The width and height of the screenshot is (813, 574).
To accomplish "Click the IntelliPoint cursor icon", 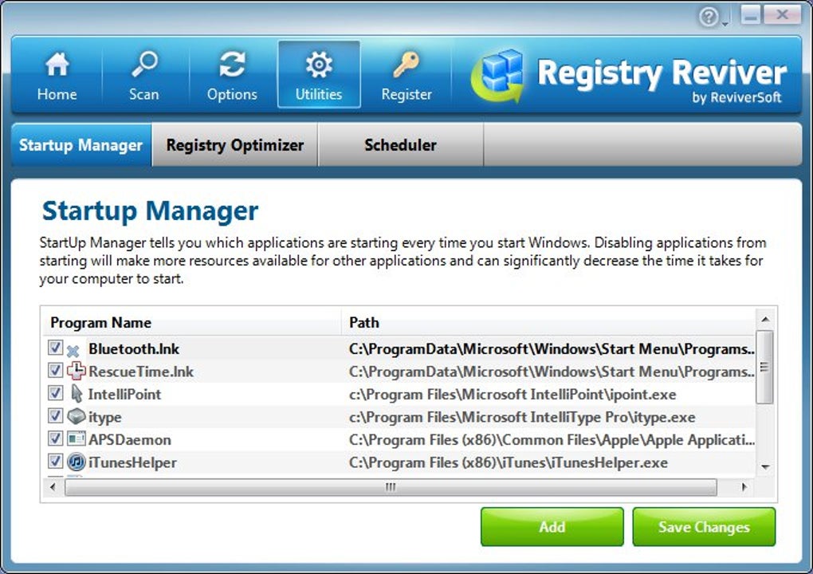I will tap(77, 394).
